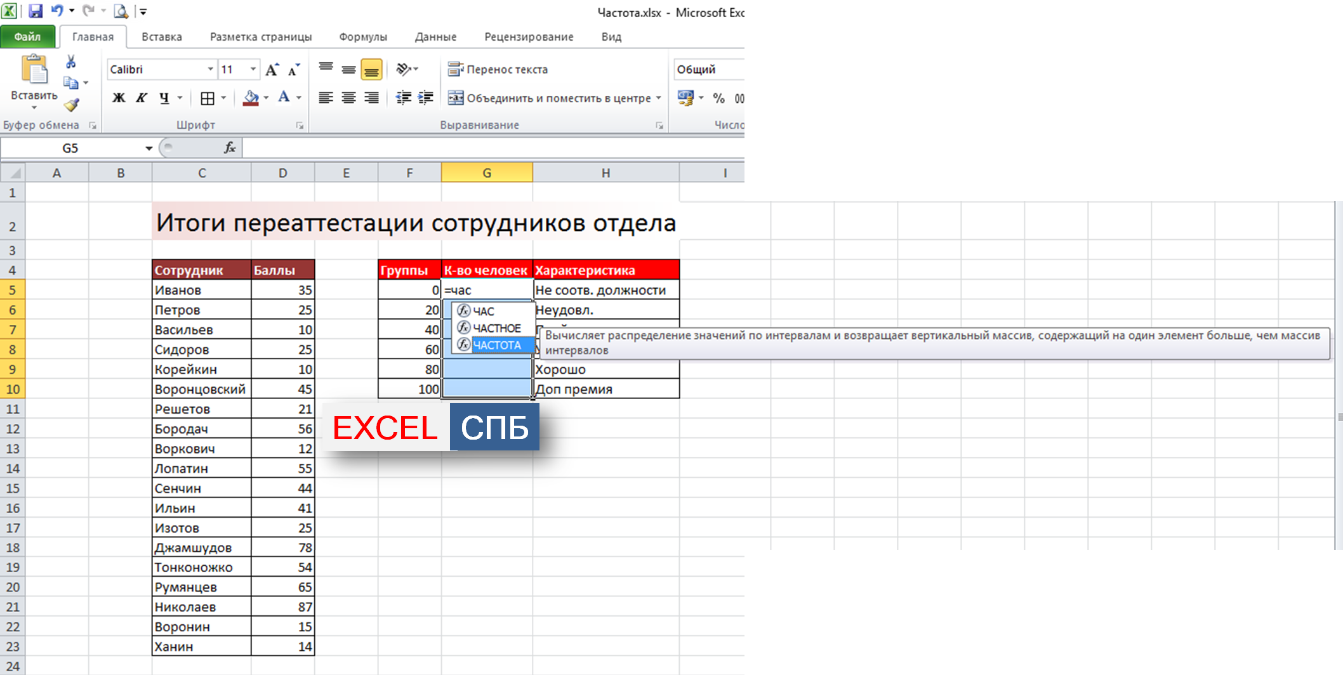Open the font size dropdown arrow

(253, 69)
